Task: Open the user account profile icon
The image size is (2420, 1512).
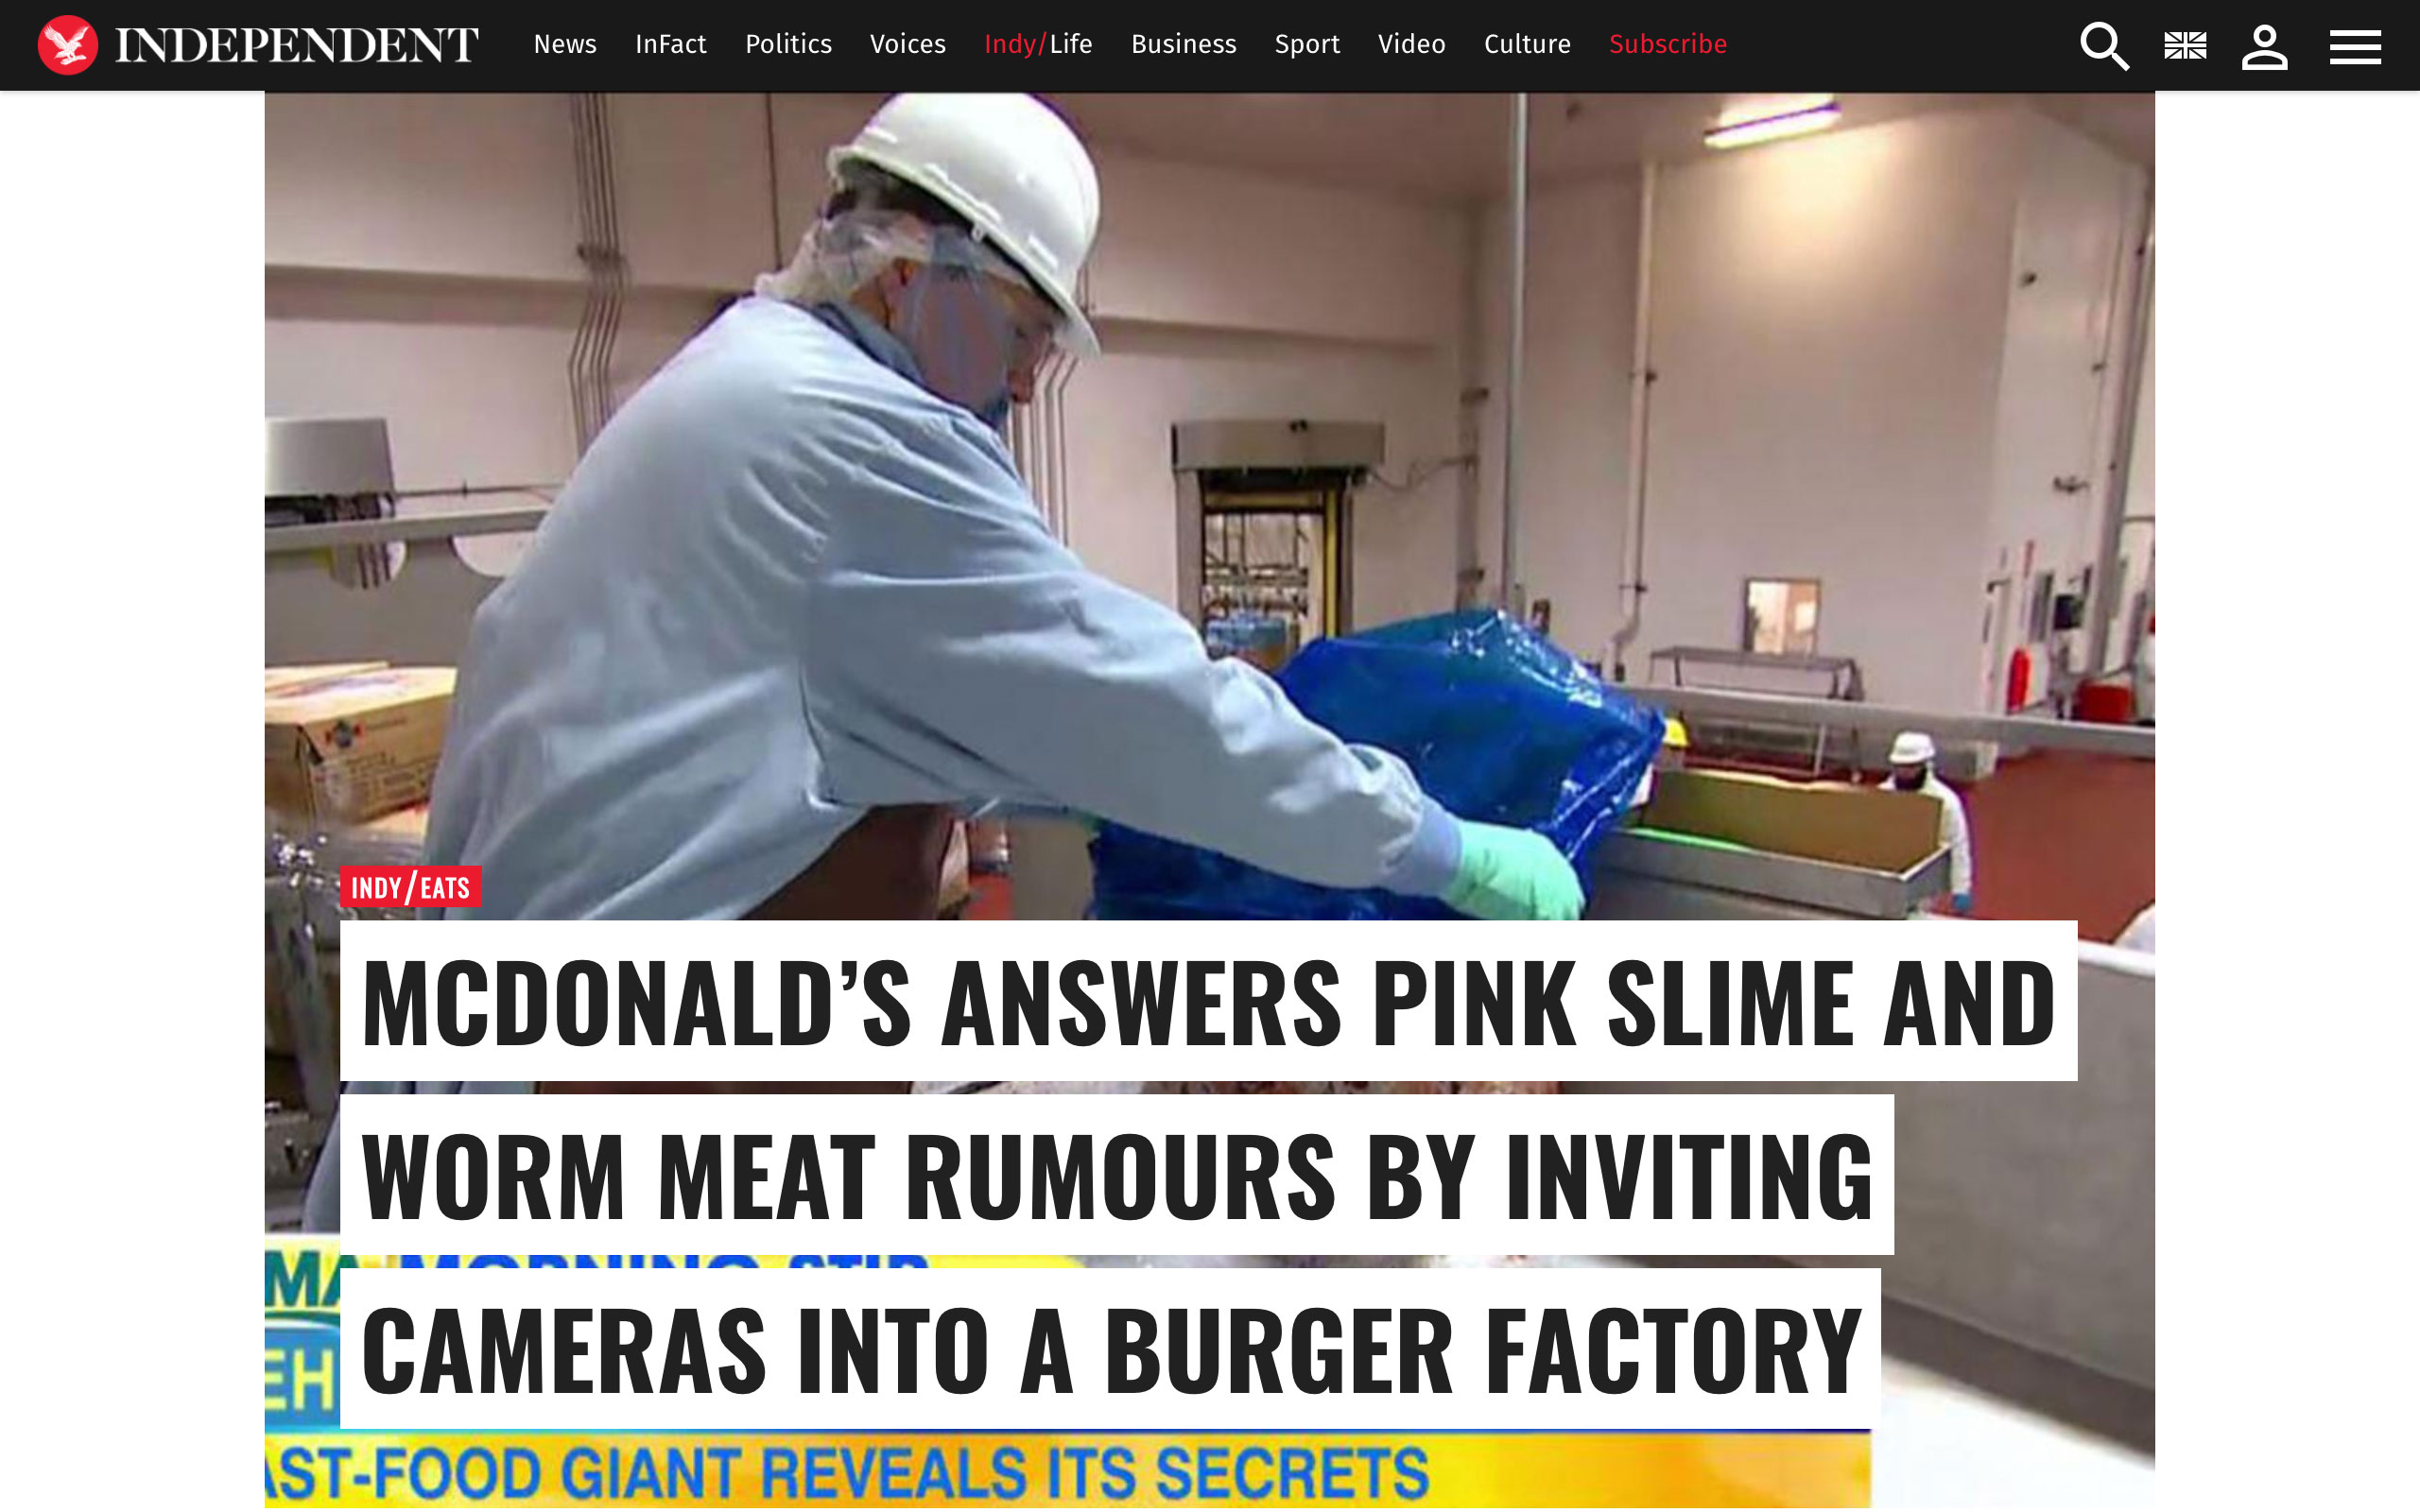Action: pos(2264,46)
